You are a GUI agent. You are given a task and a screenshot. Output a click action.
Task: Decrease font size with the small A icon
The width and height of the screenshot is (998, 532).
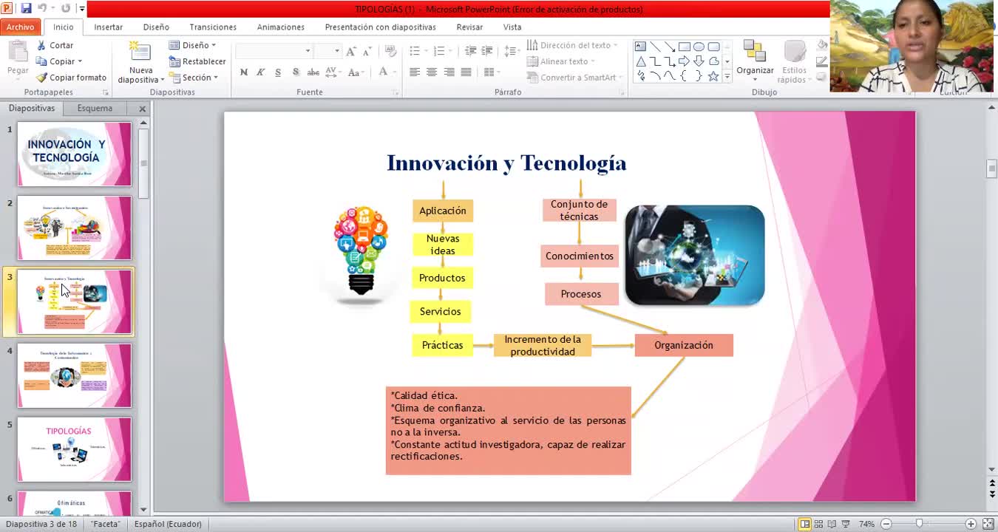click(368, 52)
